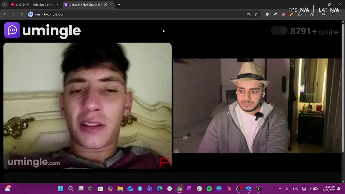Open the shield extension in toolbar
This screenshot has height=194, width=345.
coord(267,14)
